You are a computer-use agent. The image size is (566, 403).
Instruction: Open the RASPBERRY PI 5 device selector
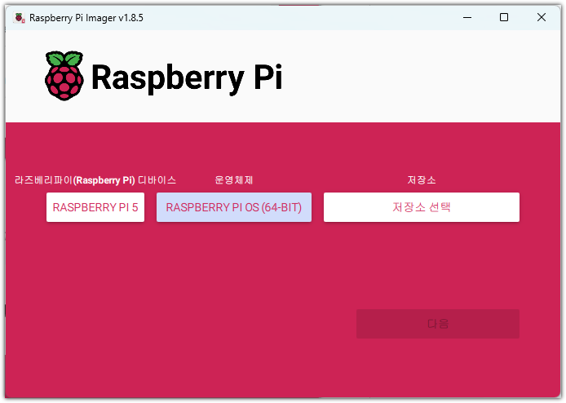pos(95,207)
